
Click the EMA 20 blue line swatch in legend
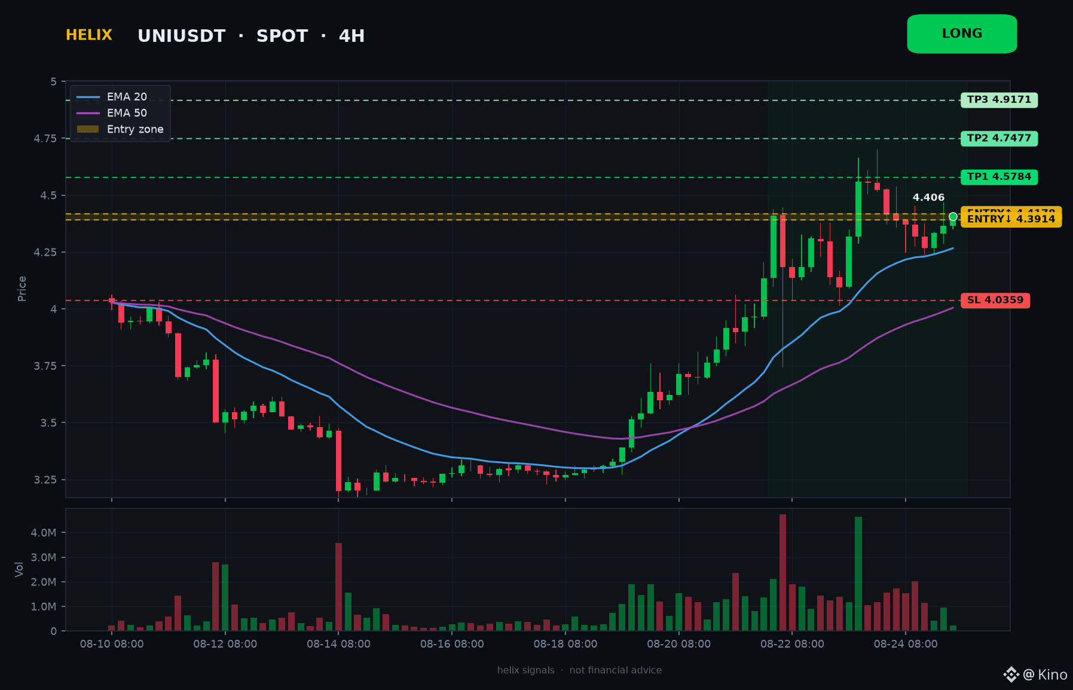pos(88,97)
